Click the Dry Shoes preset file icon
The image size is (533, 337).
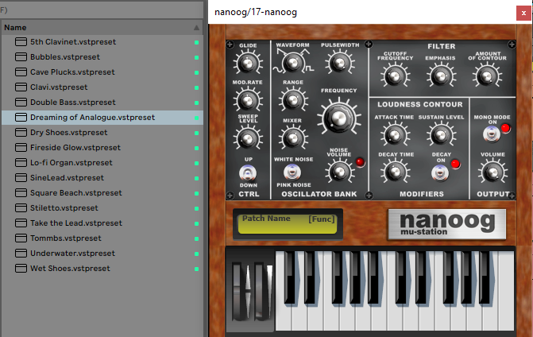click(x=21, y=132)
